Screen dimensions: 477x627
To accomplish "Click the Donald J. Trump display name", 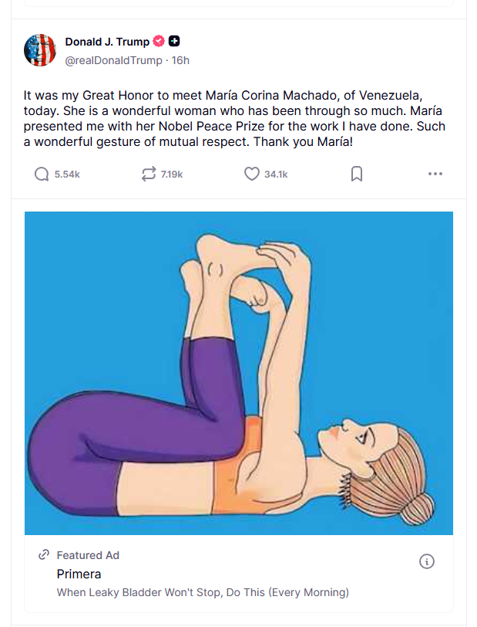I will point(107,42).
